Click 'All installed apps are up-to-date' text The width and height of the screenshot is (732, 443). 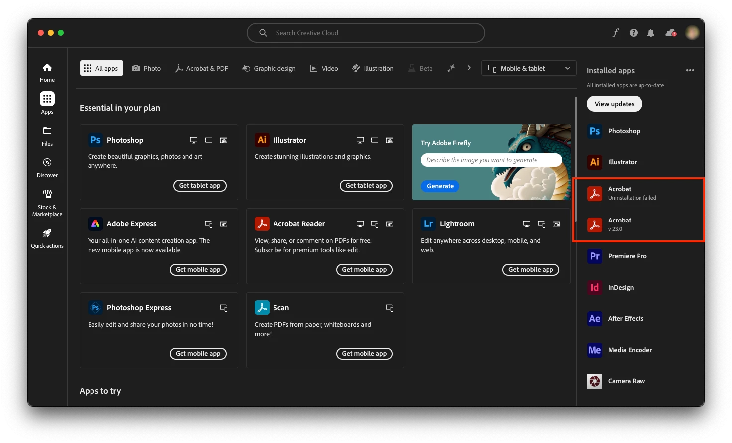coord(625,85)
